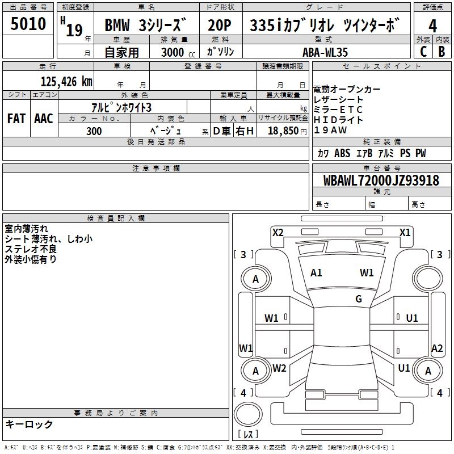
Task: Click the color number 300
Action: coord(94,131)
